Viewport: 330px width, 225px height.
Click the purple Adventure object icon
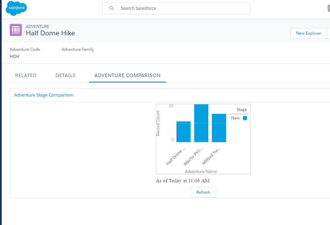click(16, 30)
